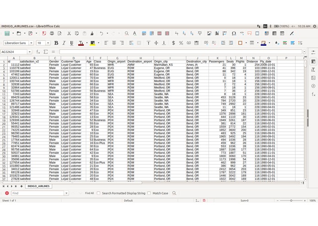Open Find & Replace magnifier icon

127,33
